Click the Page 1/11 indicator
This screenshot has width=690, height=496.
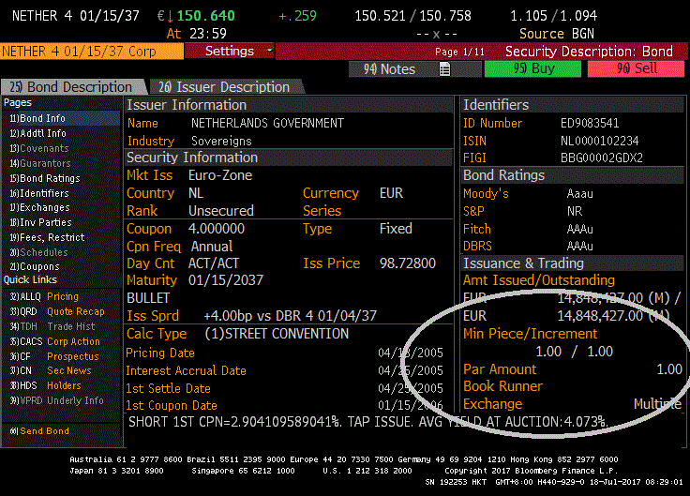click(x=459, y=52)
